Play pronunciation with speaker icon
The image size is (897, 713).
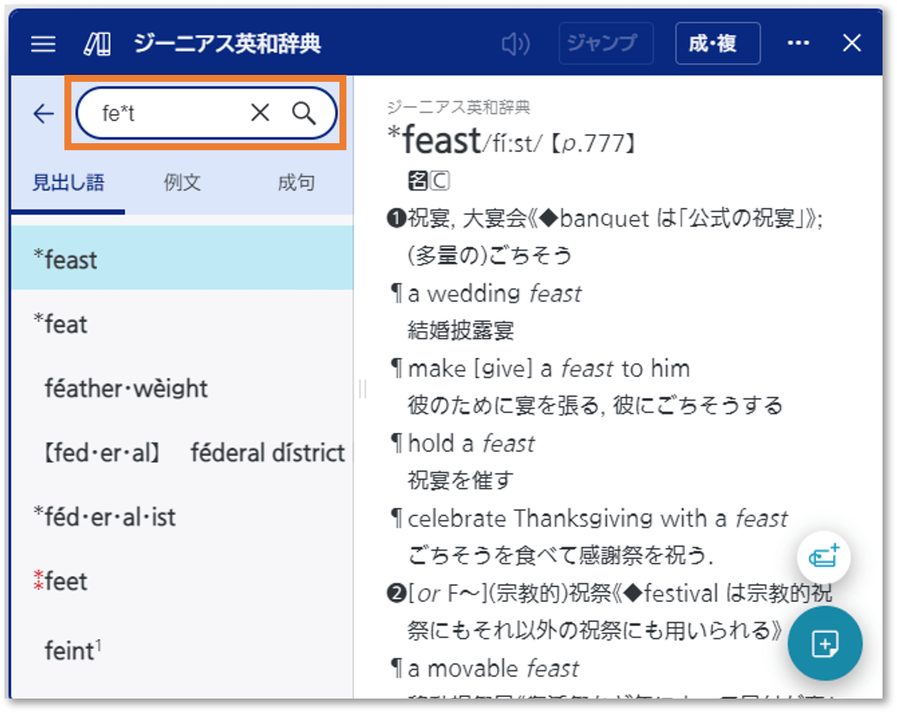pyautogui.click(x=516, y=44)
